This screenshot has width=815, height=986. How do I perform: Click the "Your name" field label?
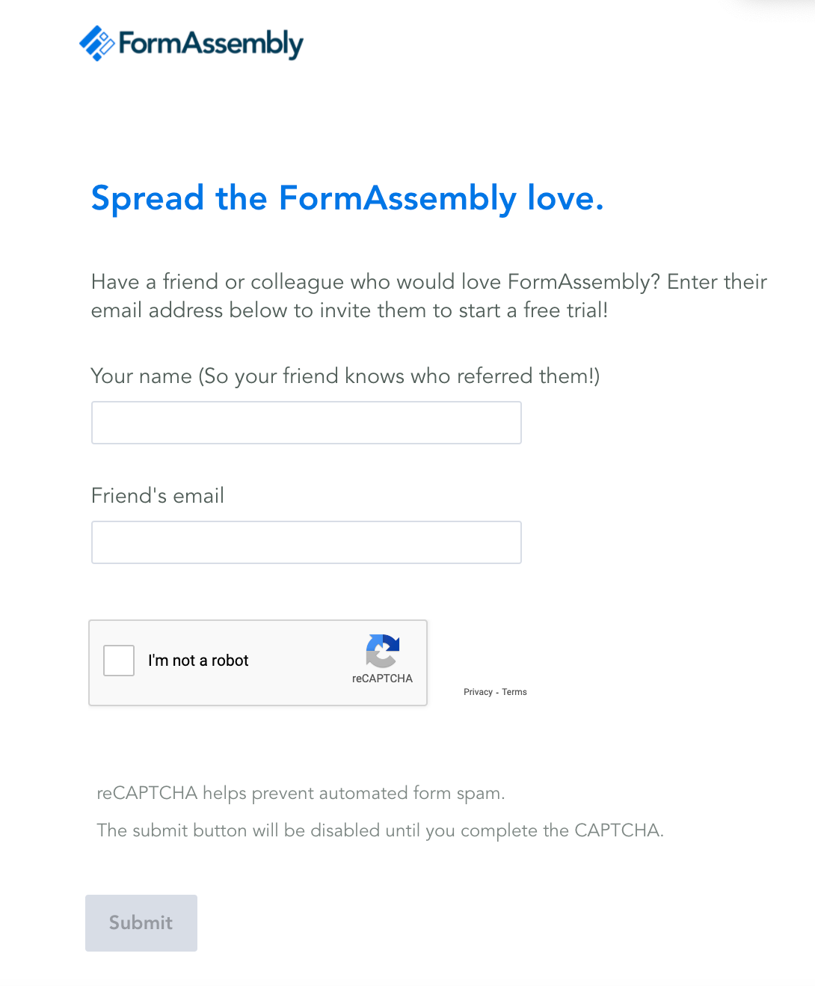pyautogui.click(x=141, y=376)
